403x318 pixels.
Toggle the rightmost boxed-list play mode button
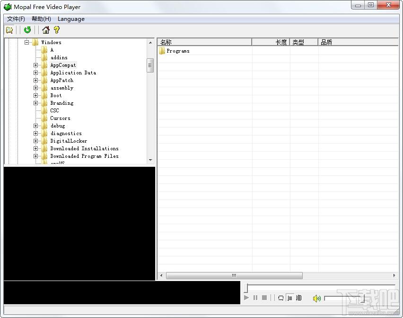298,298
